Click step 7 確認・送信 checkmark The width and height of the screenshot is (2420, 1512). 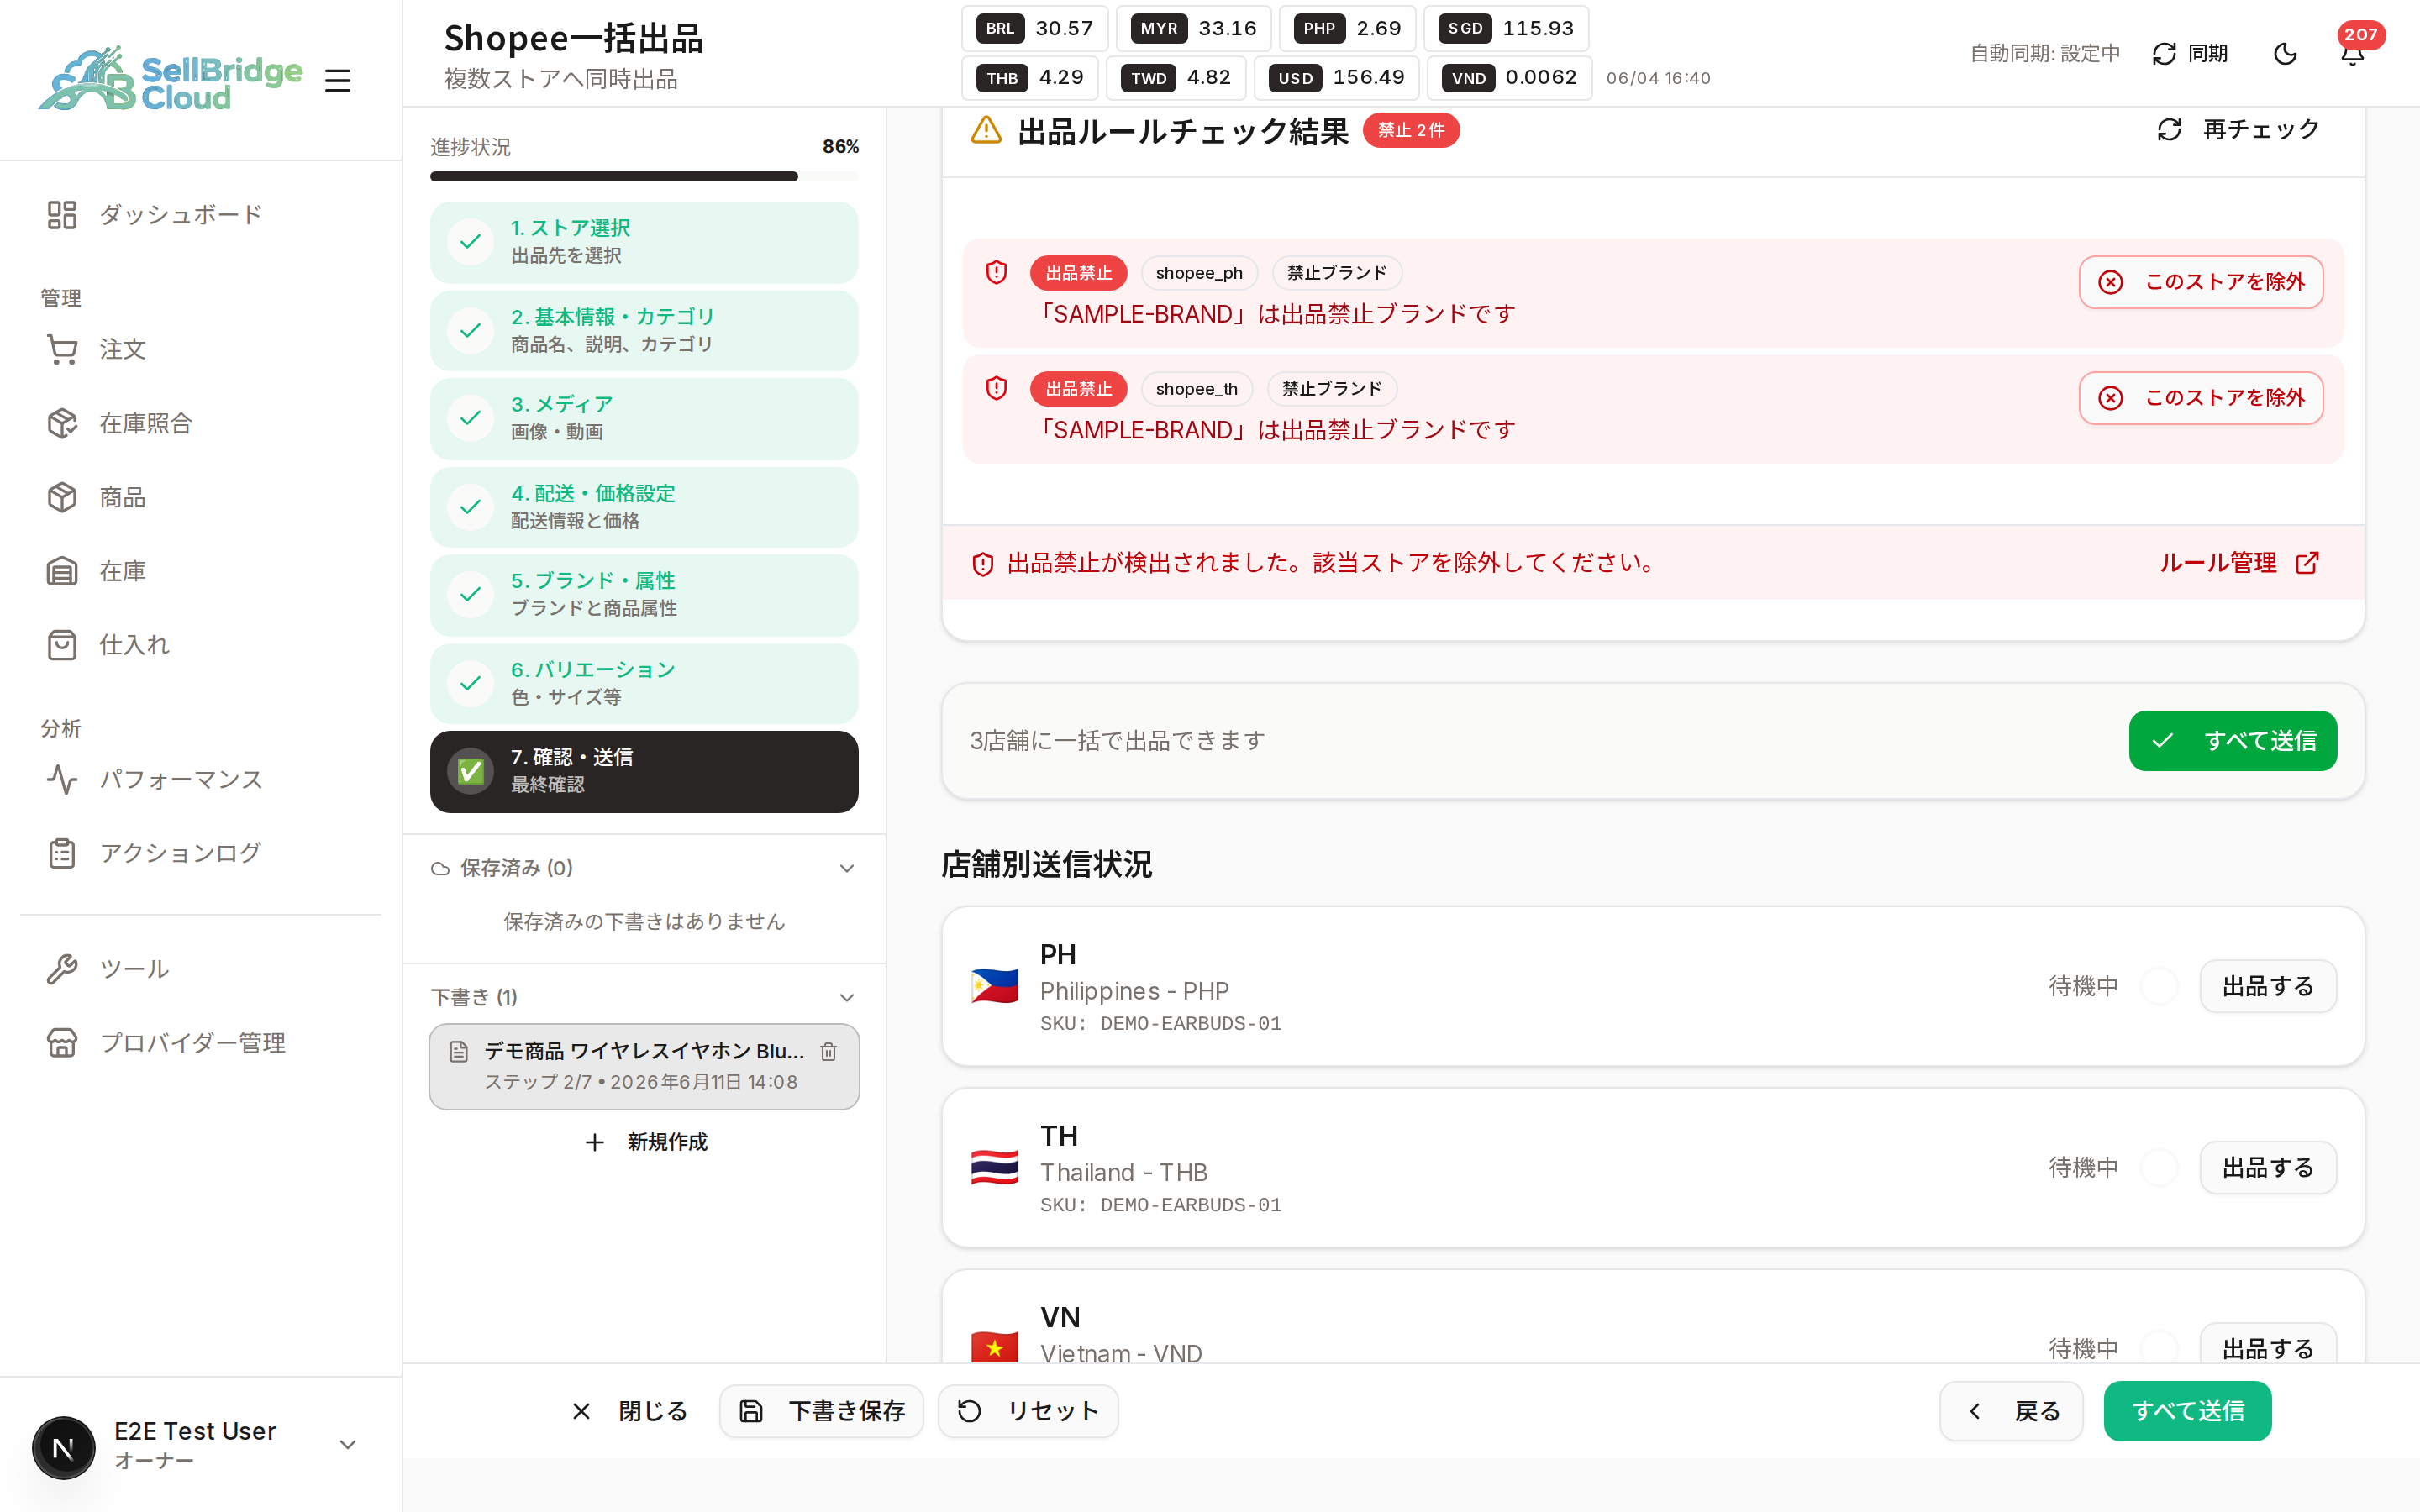pos(470,771)
